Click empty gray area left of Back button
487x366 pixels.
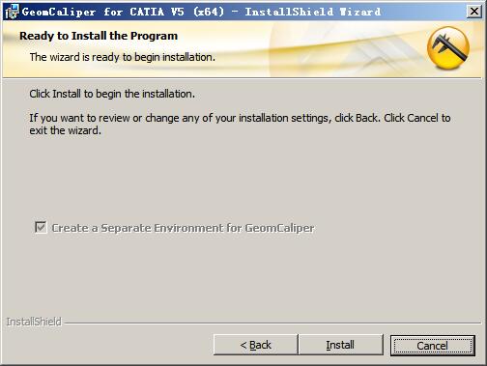[x=109, y=345]
